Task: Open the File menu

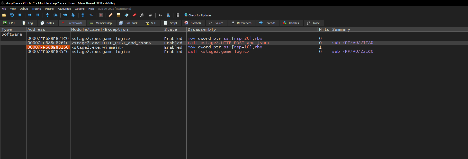Action: 4,9
